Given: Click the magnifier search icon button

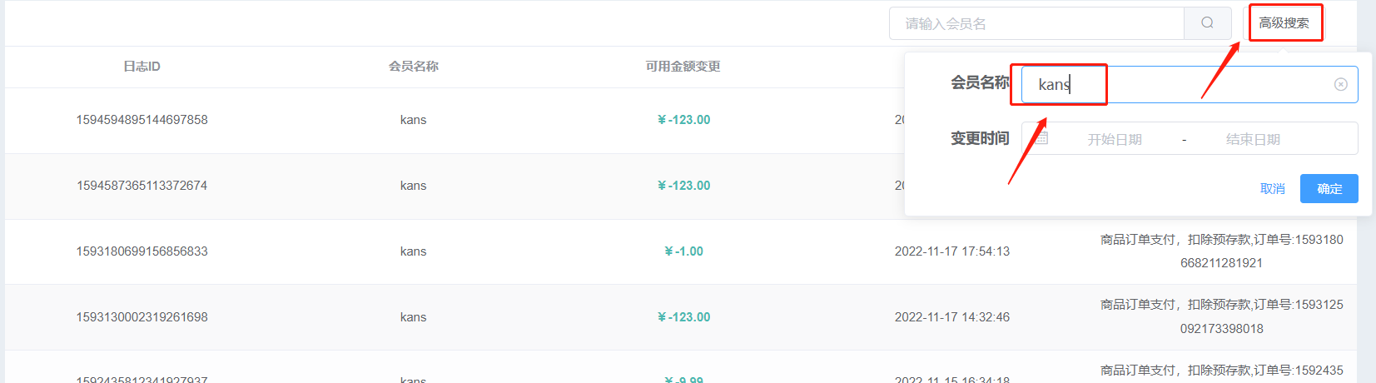Looking at the screenshot, I should [1207, 23].
